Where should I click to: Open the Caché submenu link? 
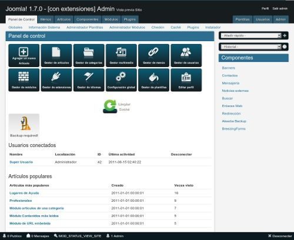pos(176,27)
